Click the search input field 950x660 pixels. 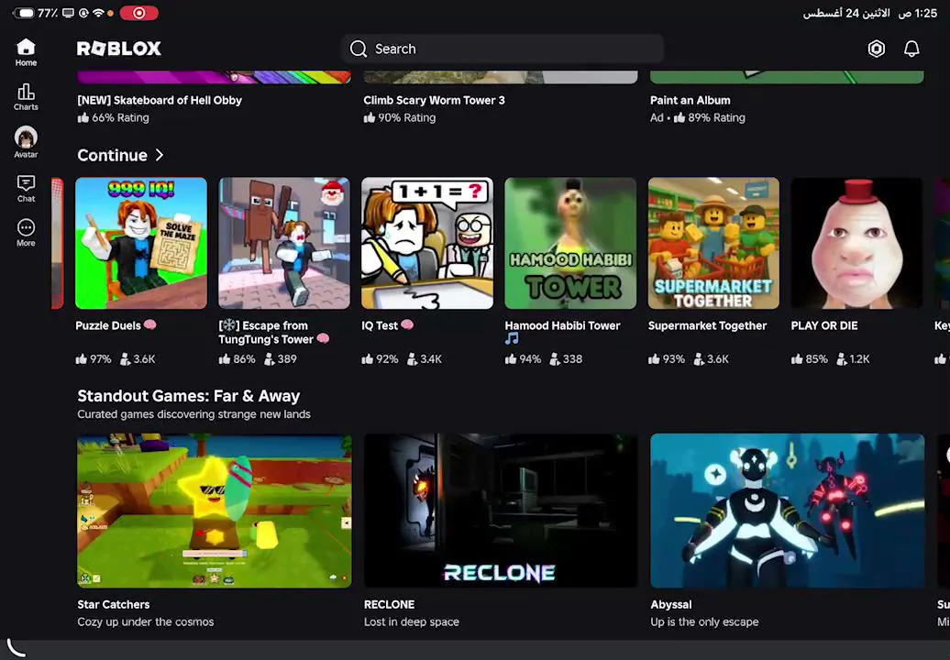[503, 49]
